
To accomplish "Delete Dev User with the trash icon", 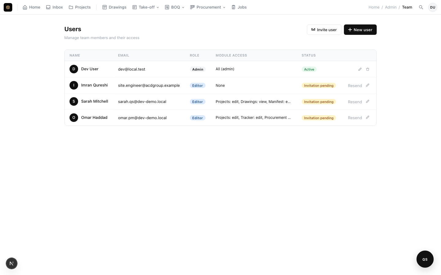I will [x=367, y=69].
